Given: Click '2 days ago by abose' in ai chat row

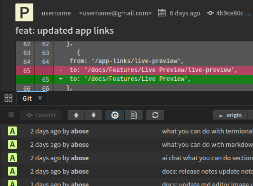Looking at the screenshot, I should tap(60, 158).
